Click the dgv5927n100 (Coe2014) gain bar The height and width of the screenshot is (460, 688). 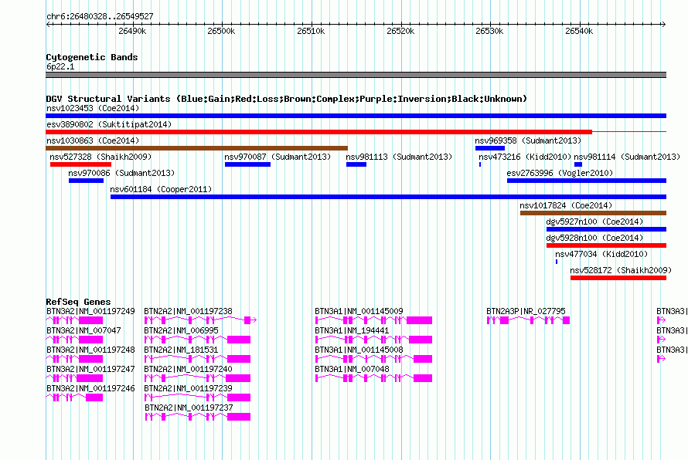tap(606, 229)
